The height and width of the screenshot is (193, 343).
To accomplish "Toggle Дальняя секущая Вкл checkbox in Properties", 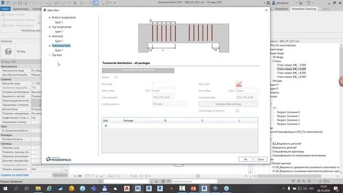I will coord(33,161).
